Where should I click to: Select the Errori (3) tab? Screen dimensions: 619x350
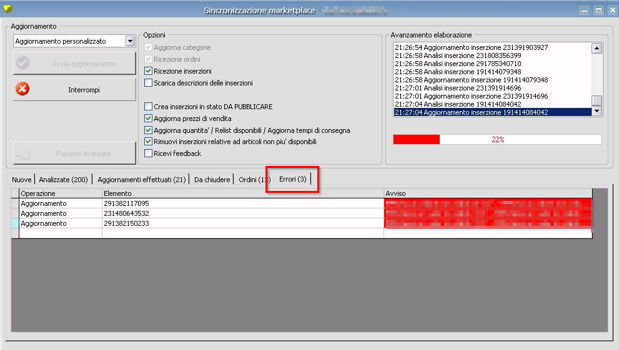[292, 179]
